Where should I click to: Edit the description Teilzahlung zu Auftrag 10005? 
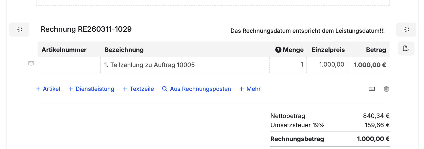(x=149, y=65)
